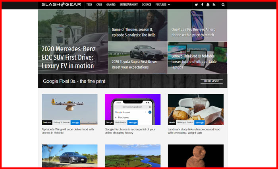Open SlashGear's Twitter page icon
This screenshot has width=278, height=169.
click(x=196, y=5)
